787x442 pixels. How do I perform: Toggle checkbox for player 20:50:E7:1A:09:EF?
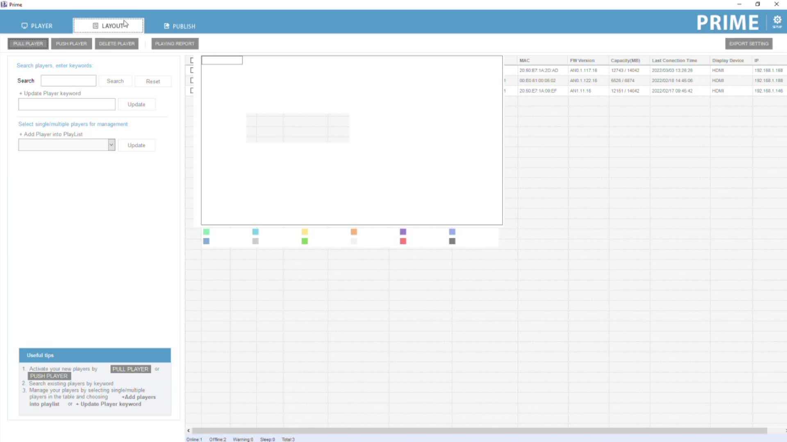pos(192,91)
